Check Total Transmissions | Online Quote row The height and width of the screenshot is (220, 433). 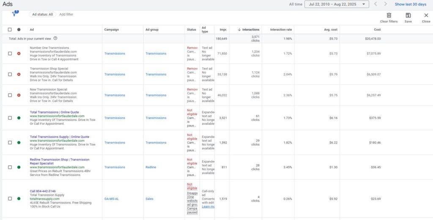click(x=10, y=118)
